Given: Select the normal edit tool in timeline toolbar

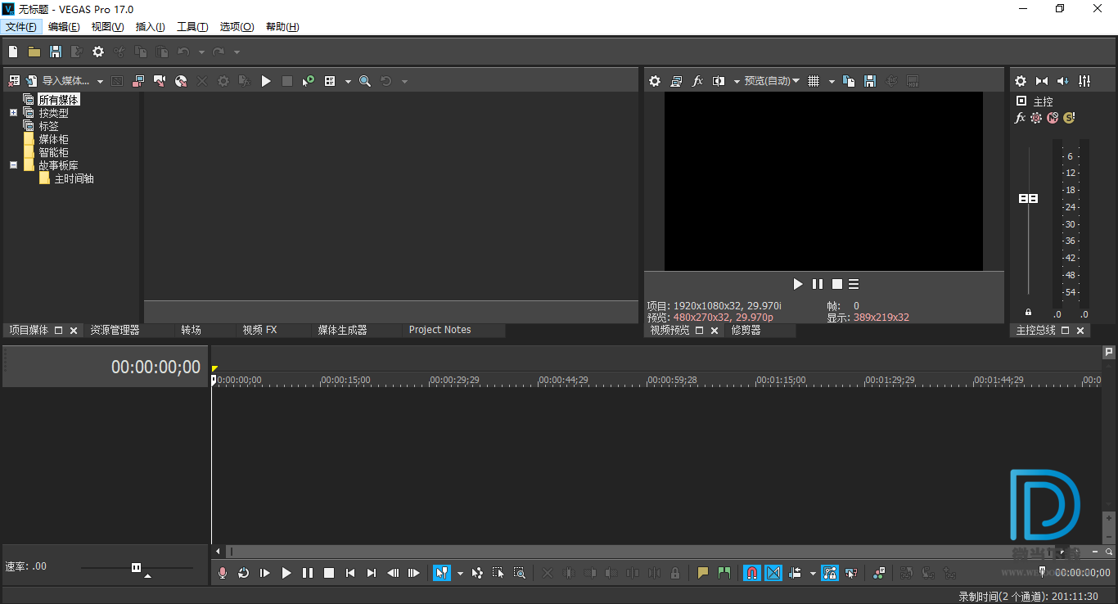Looking at the screenshot, I should pyautogui.click(x=442, y=573).
